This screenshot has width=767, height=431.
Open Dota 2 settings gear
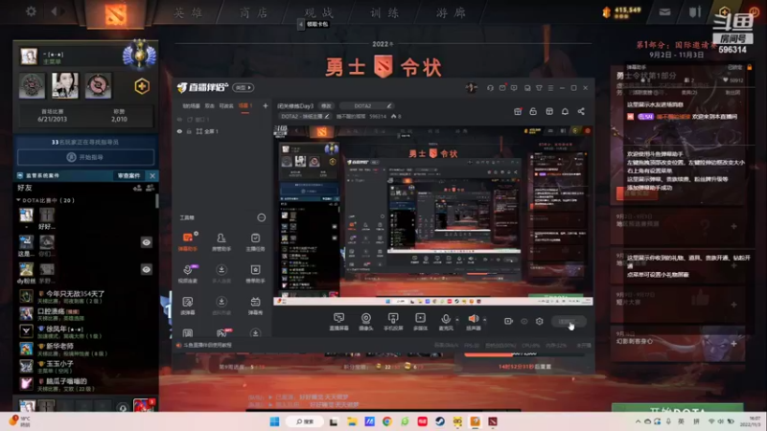tap(31, 11)
